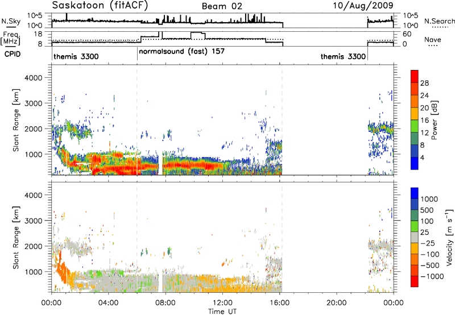Screen dimensions: 455x315
Task: Click the red bottom segment of Velocity colorbar
Action: (x=415, y=281)
